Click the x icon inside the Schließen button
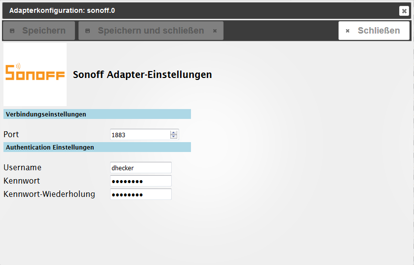This screenshot has width=414, height=265. [348, 31]
